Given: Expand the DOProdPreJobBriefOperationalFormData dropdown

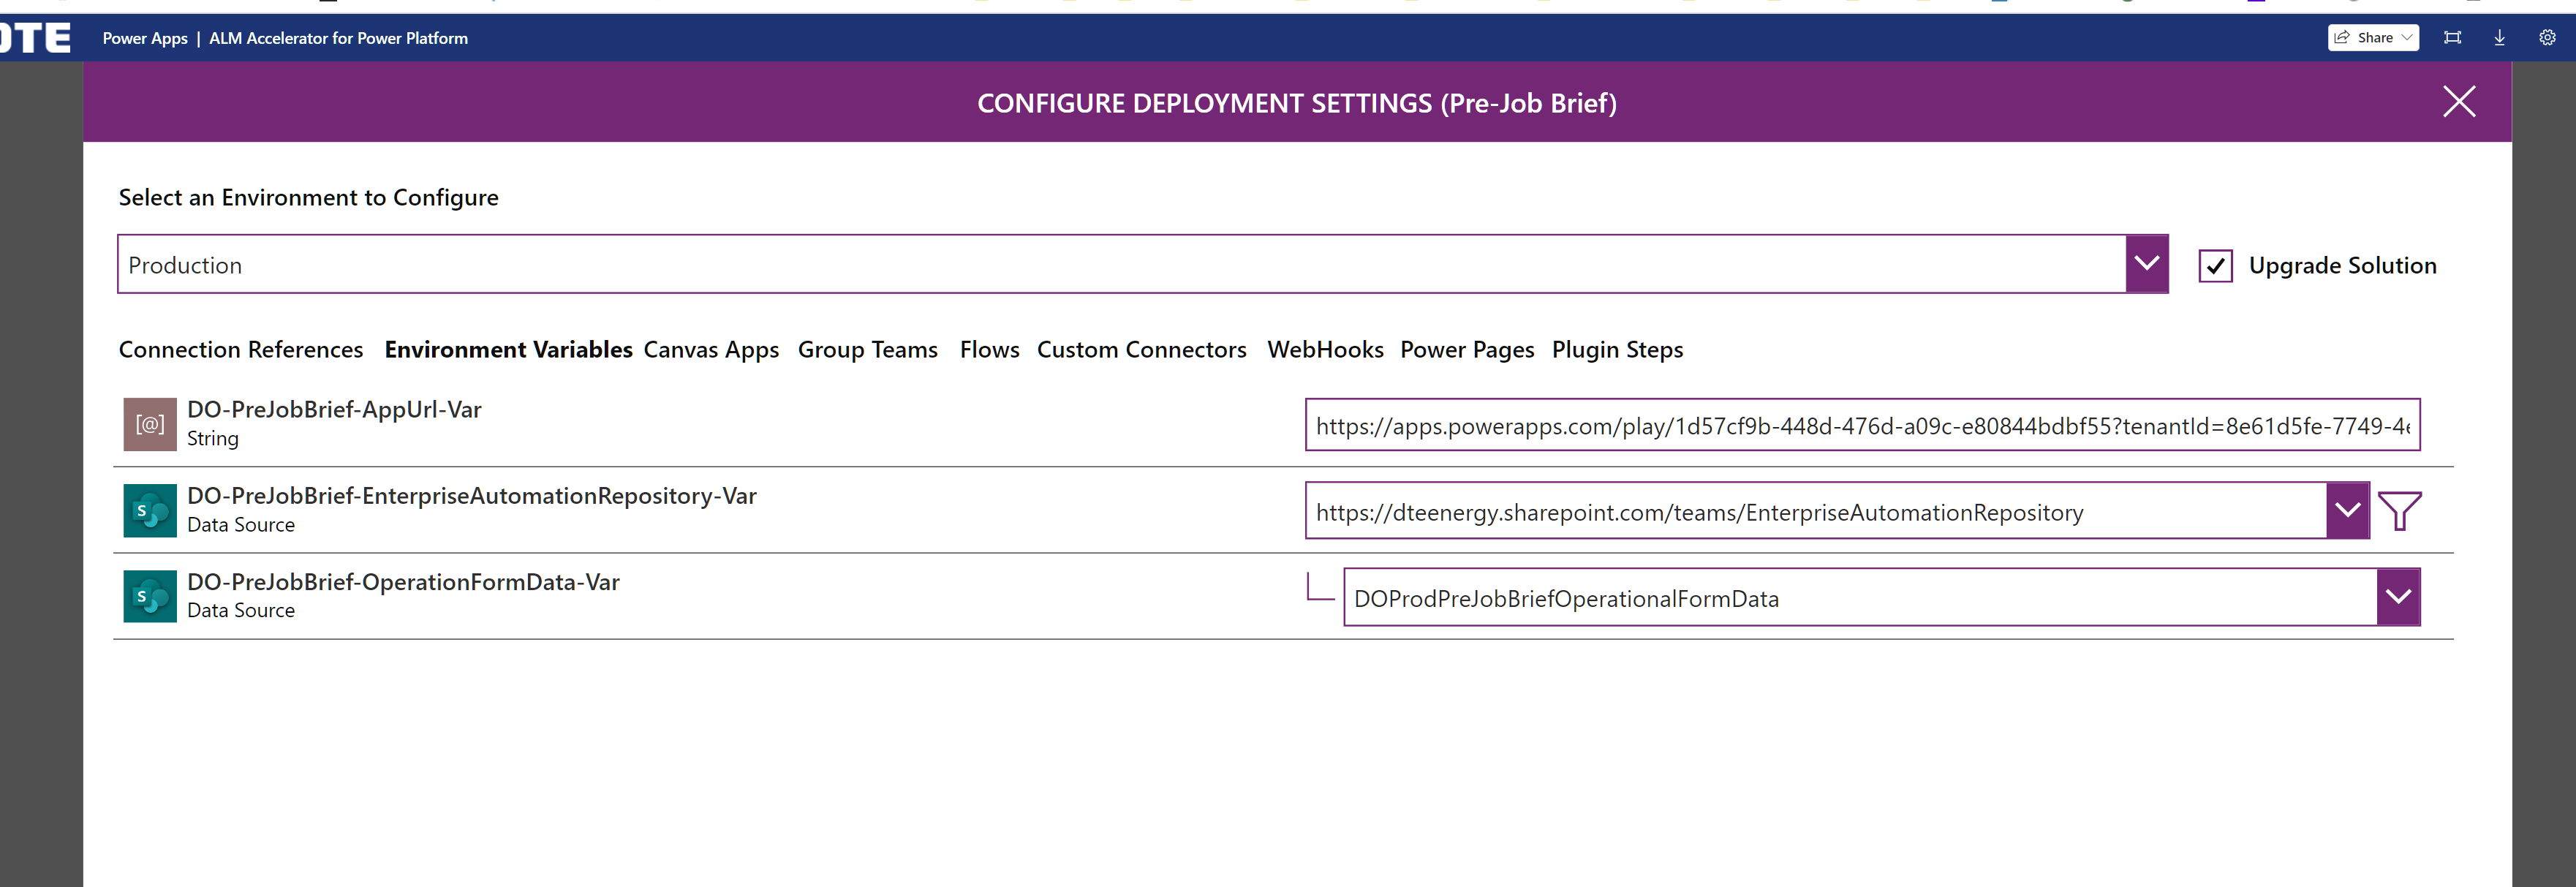Looking at the screenshot, I should coord(2397,597).
